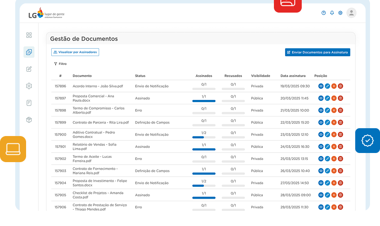This screenshot has height=226, width=380.
Task: Open the dashboard grid icon in sidebar
Action: pos(29,35)
